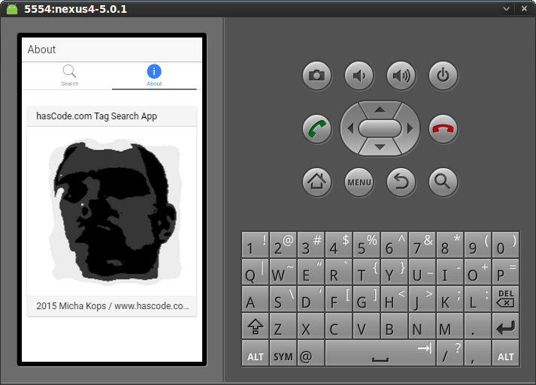Click the Android robot icon in title bar

(x=11, y=8)
